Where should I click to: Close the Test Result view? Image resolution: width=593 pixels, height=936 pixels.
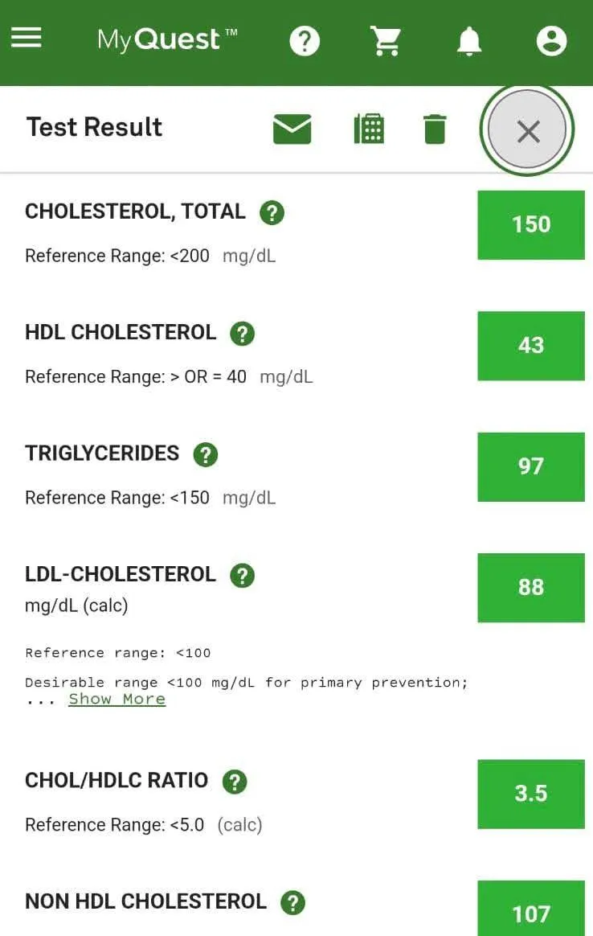[527, 130]
